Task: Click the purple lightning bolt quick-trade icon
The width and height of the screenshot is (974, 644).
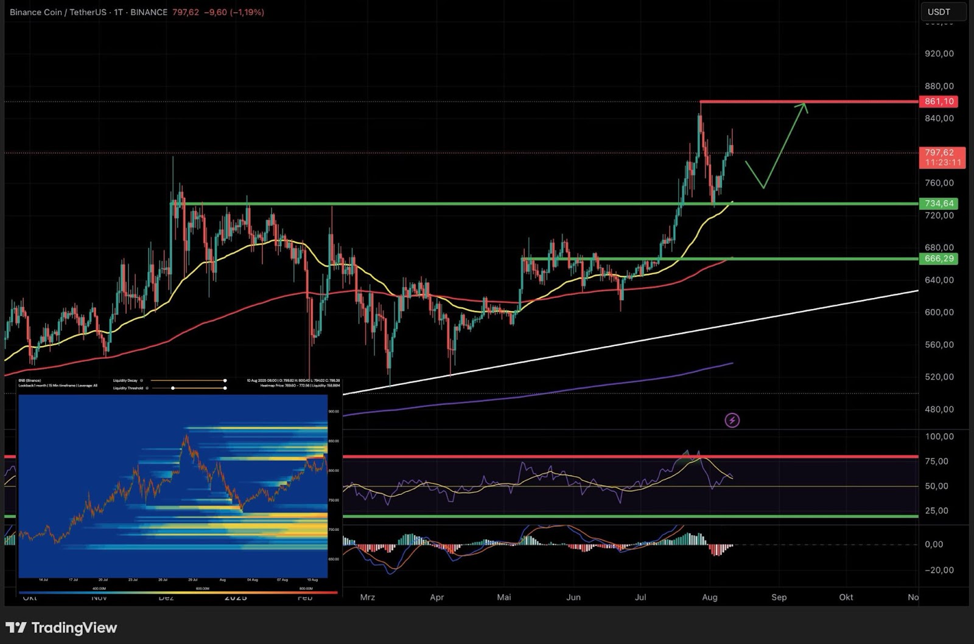Action: click(734, 419)
